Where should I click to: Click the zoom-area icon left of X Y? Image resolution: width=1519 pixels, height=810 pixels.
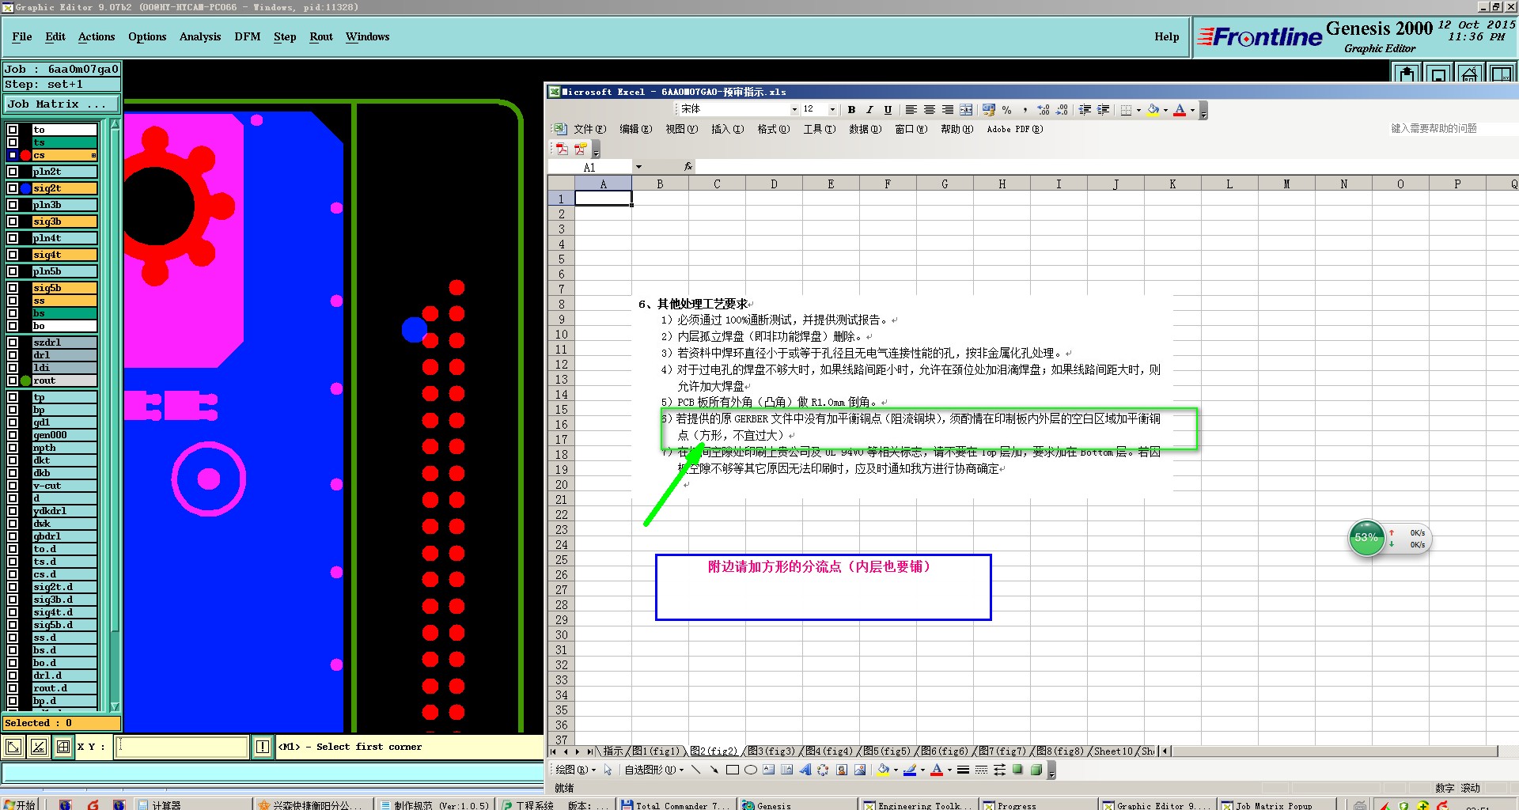(x=13, y=747)
